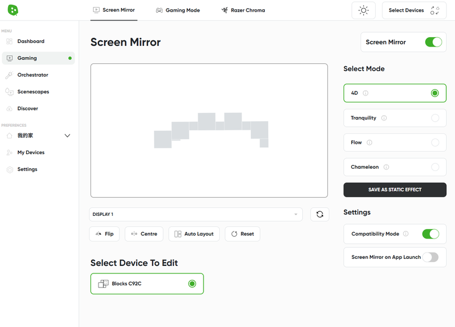Screen dimensions: 455x327
Task: Click the Centre button label
Action: (149, 234)
